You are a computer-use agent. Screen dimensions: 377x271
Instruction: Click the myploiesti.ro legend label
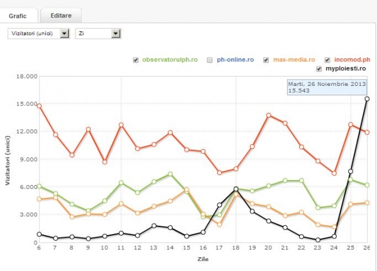346,68
